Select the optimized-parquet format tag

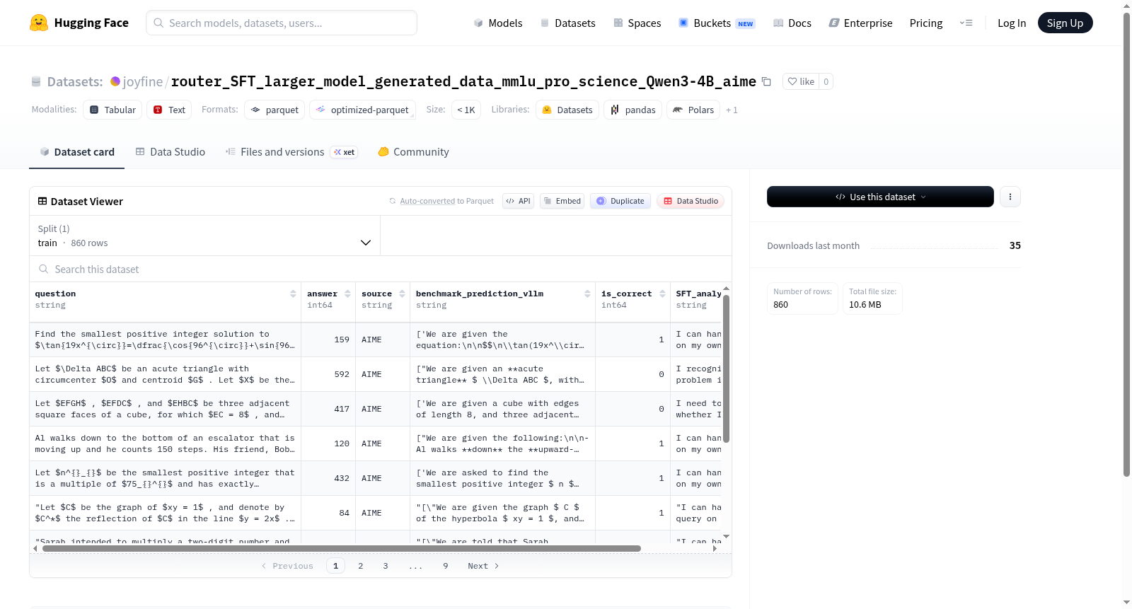pyautogui.click(x=362, y=110)
